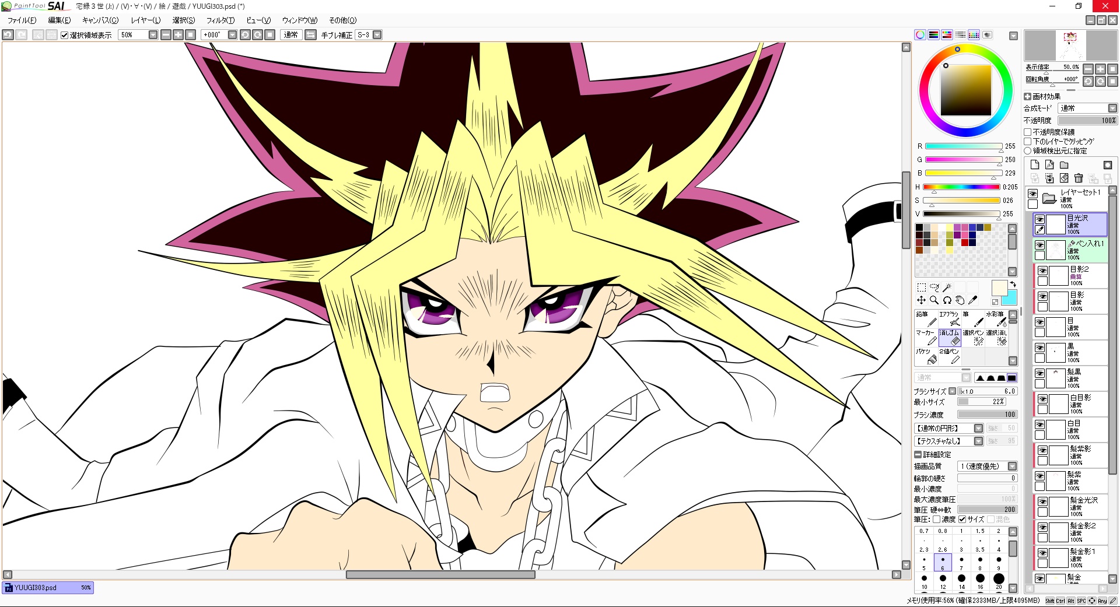The height and width of the screenshot is (607, 1120).
Task: Create a new pen-tool linework layer
Action: click(x=1049, y=165)
